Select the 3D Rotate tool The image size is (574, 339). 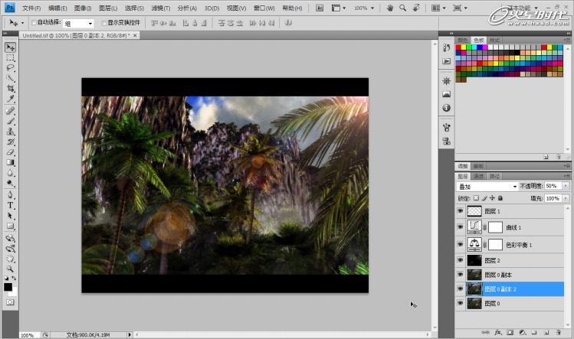coord(10,239)
